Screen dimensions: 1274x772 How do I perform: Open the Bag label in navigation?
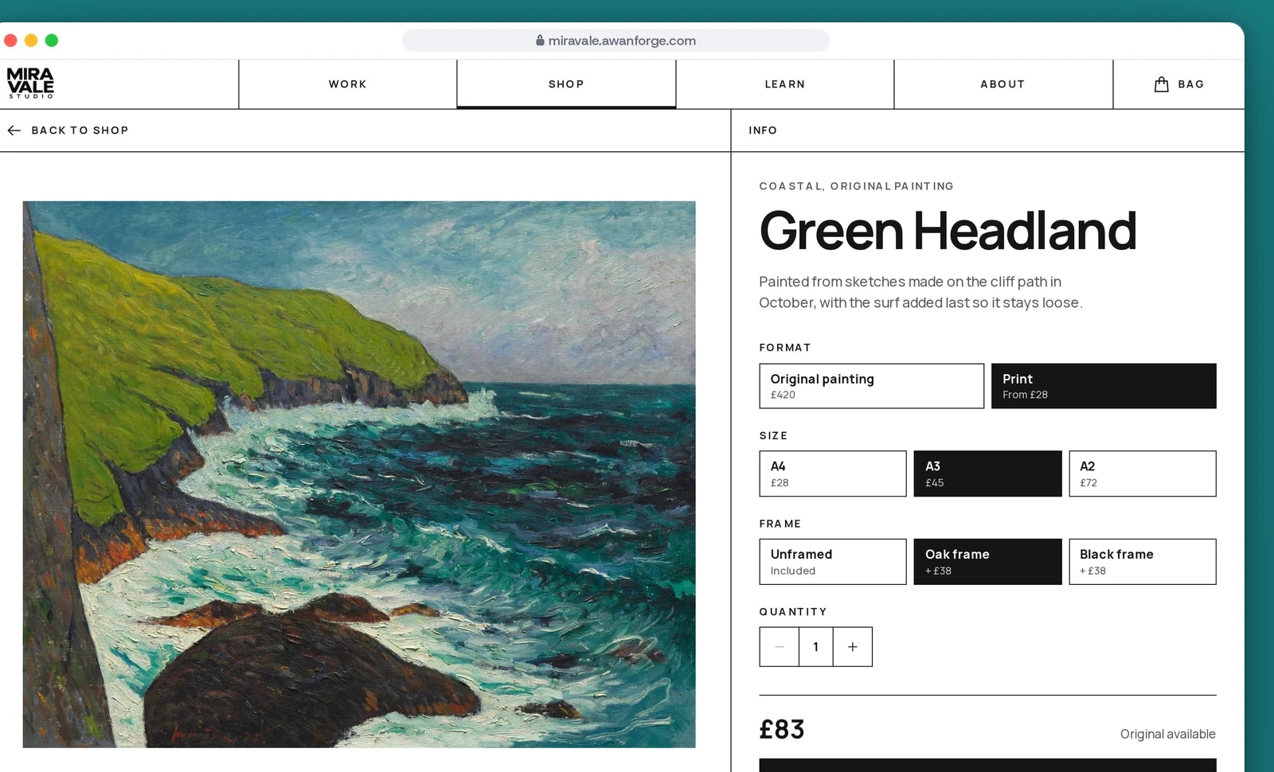pyautogui.click(x=1191, y=84)
